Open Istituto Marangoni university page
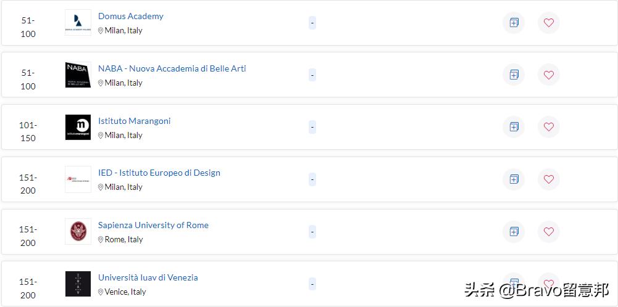The width and height of the screenshot is (618, 307). pos(135,121)
